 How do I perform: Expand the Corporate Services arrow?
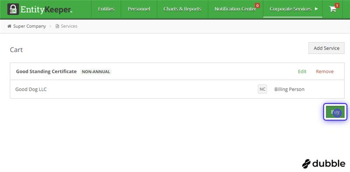coord(316,9)
